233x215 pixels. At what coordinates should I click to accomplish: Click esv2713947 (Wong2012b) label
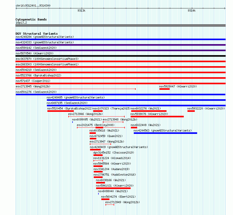click(107, 141)
